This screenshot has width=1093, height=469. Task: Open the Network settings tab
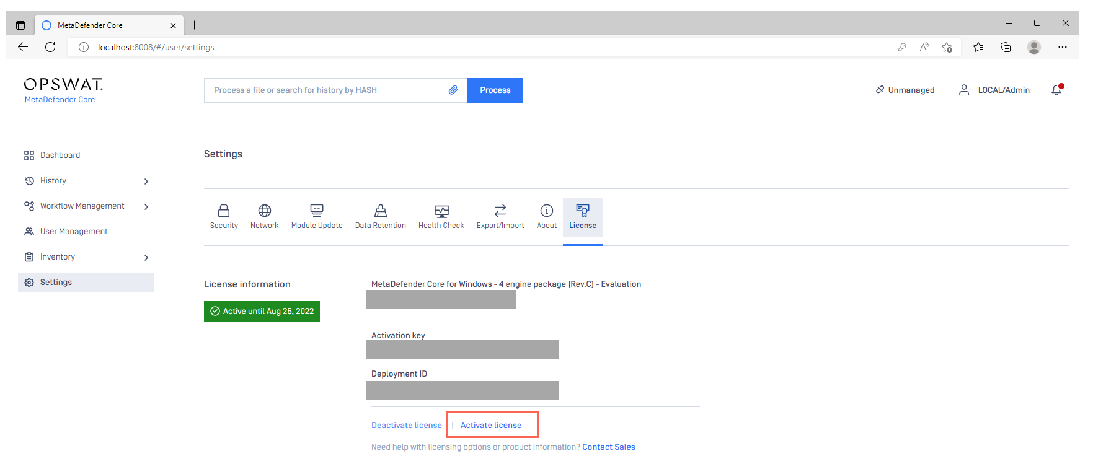[x=264, y=217]
